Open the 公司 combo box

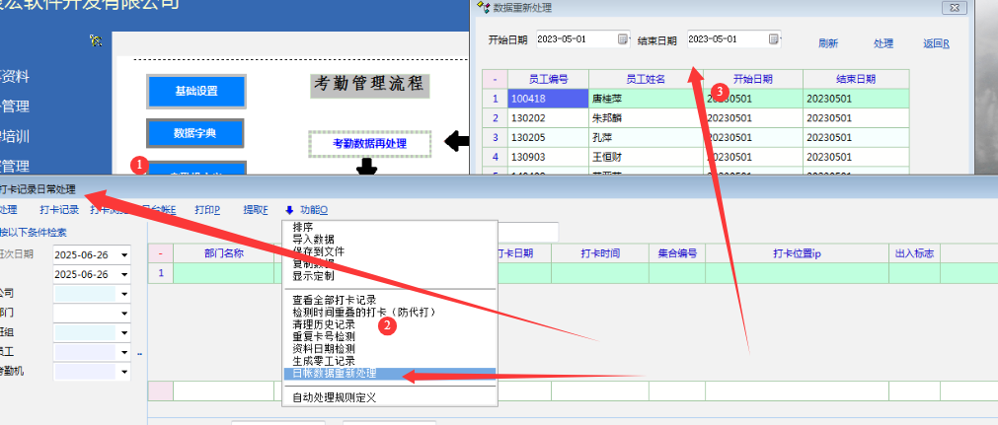point(124,294)
